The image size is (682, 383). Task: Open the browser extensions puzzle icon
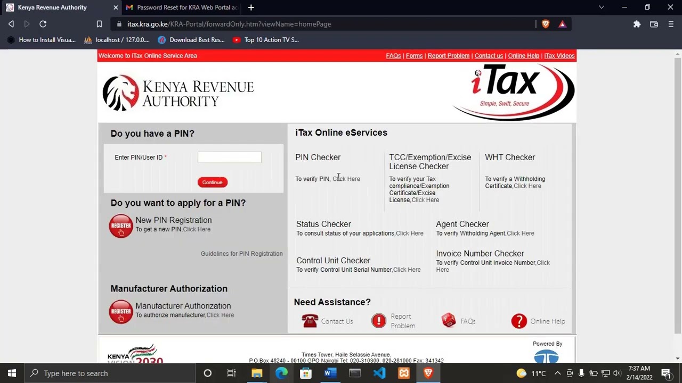coord(637,24)
